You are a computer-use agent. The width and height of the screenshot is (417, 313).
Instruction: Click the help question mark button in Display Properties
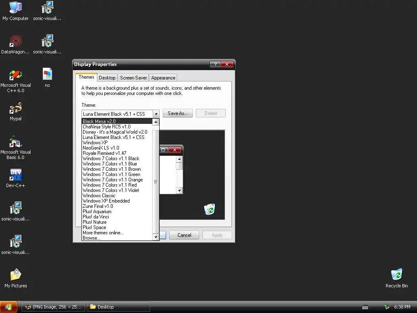[x=215, y=64]
